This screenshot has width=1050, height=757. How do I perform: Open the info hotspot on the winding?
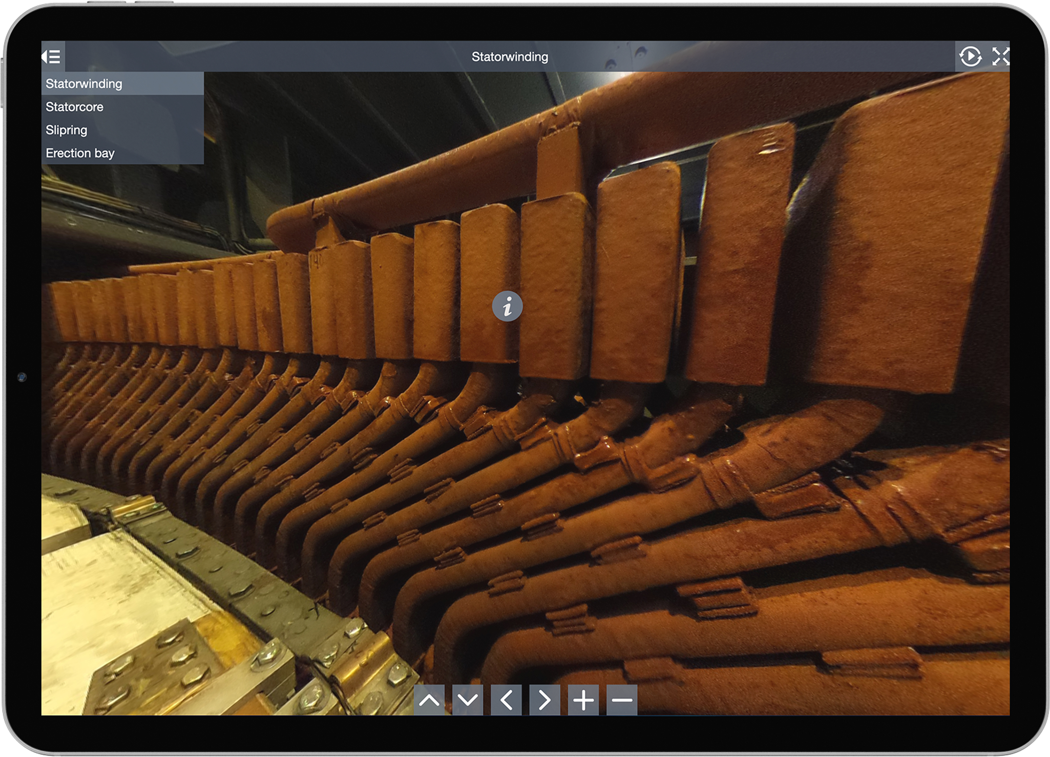tap(507, 306)
